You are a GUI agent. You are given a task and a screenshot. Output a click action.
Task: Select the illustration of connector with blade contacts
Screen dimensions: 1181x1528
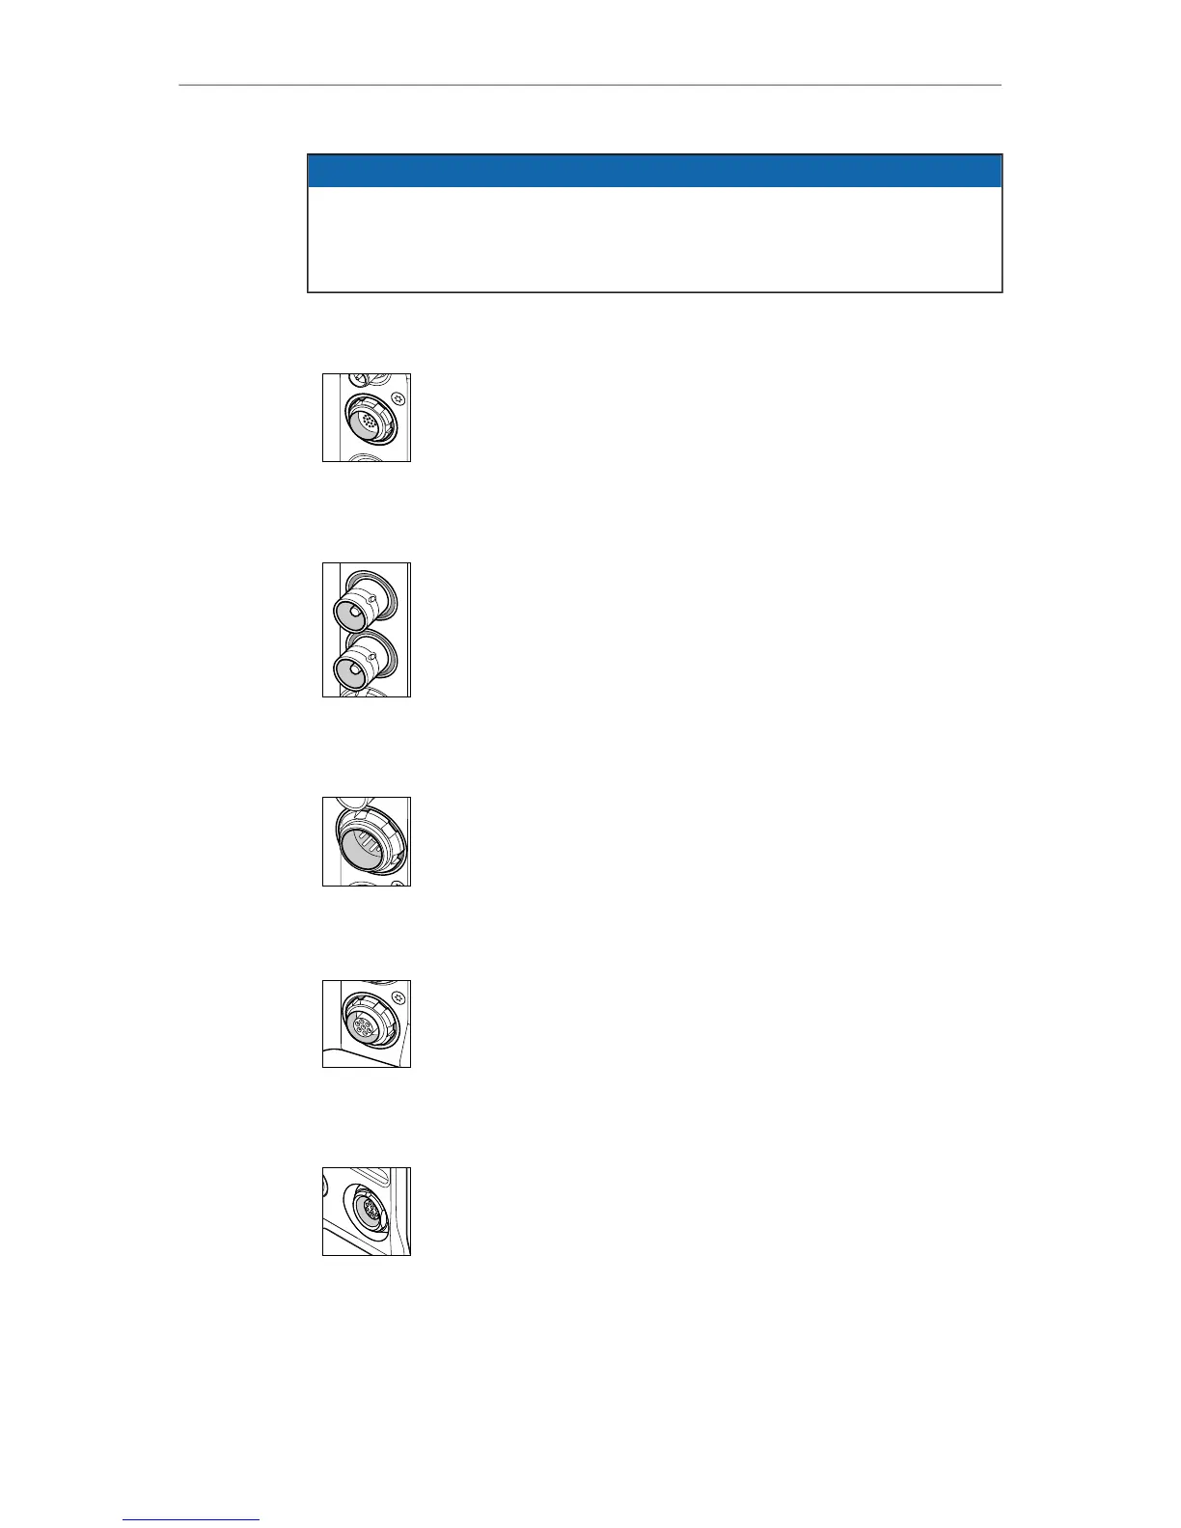[x=367, y=841]
